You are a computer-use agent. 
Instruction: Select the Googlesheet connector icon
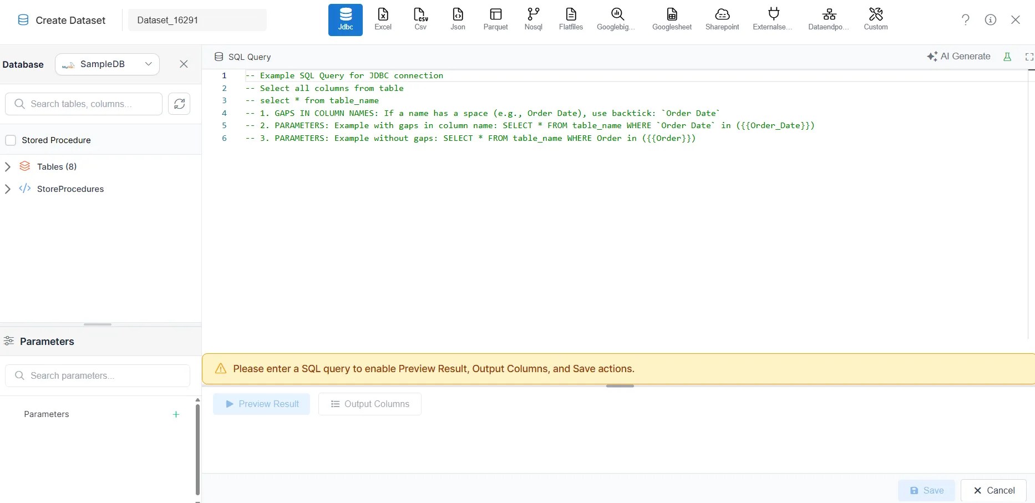click(x=672, y=19)
